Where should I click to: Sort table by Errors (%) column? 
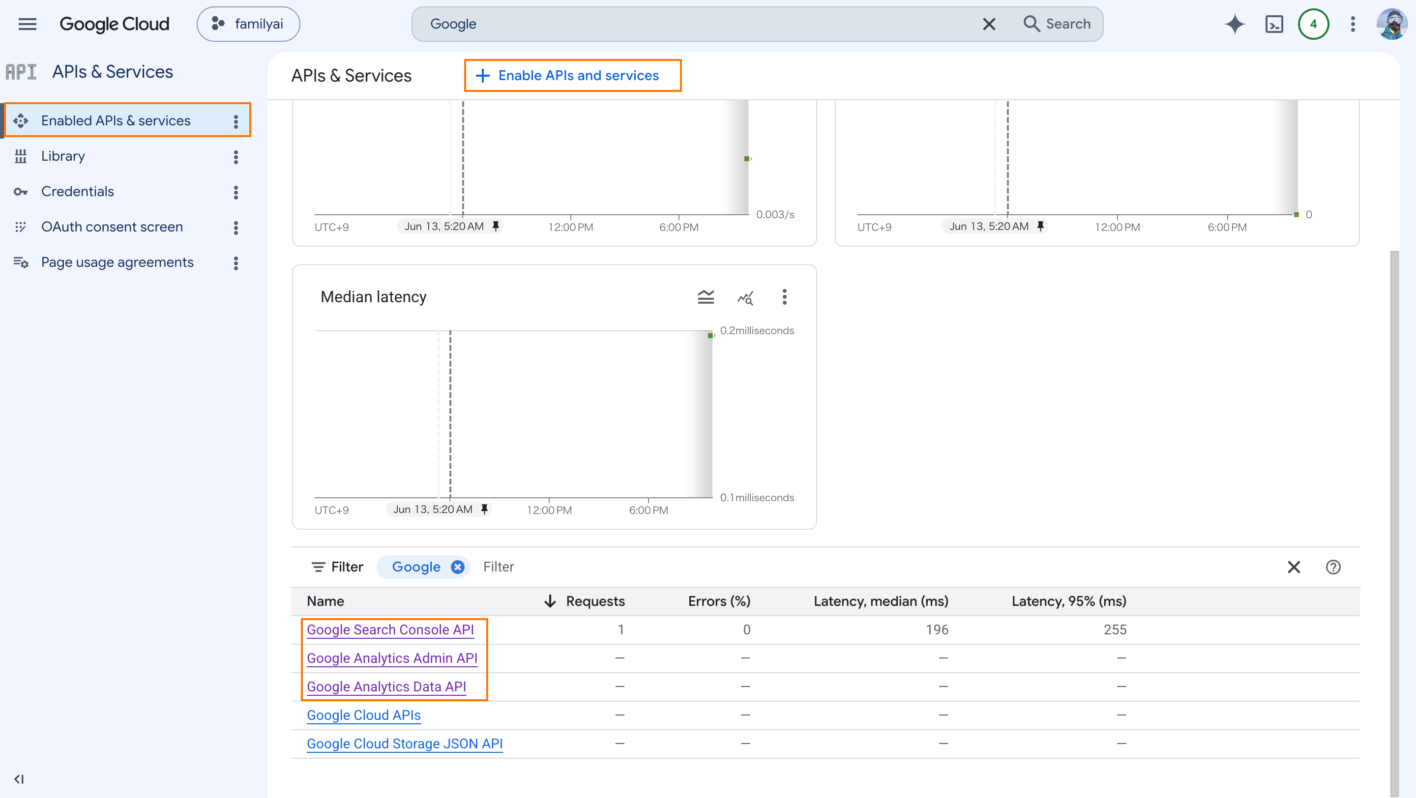coord(719,601)
